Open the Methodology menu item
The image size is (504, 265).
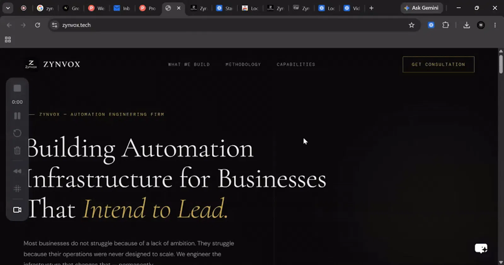point(243,64)
